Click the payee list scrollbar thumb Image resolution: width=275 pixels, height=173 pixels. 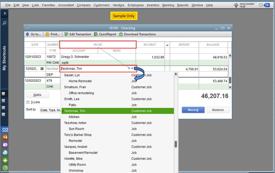(x=176, y=144)
